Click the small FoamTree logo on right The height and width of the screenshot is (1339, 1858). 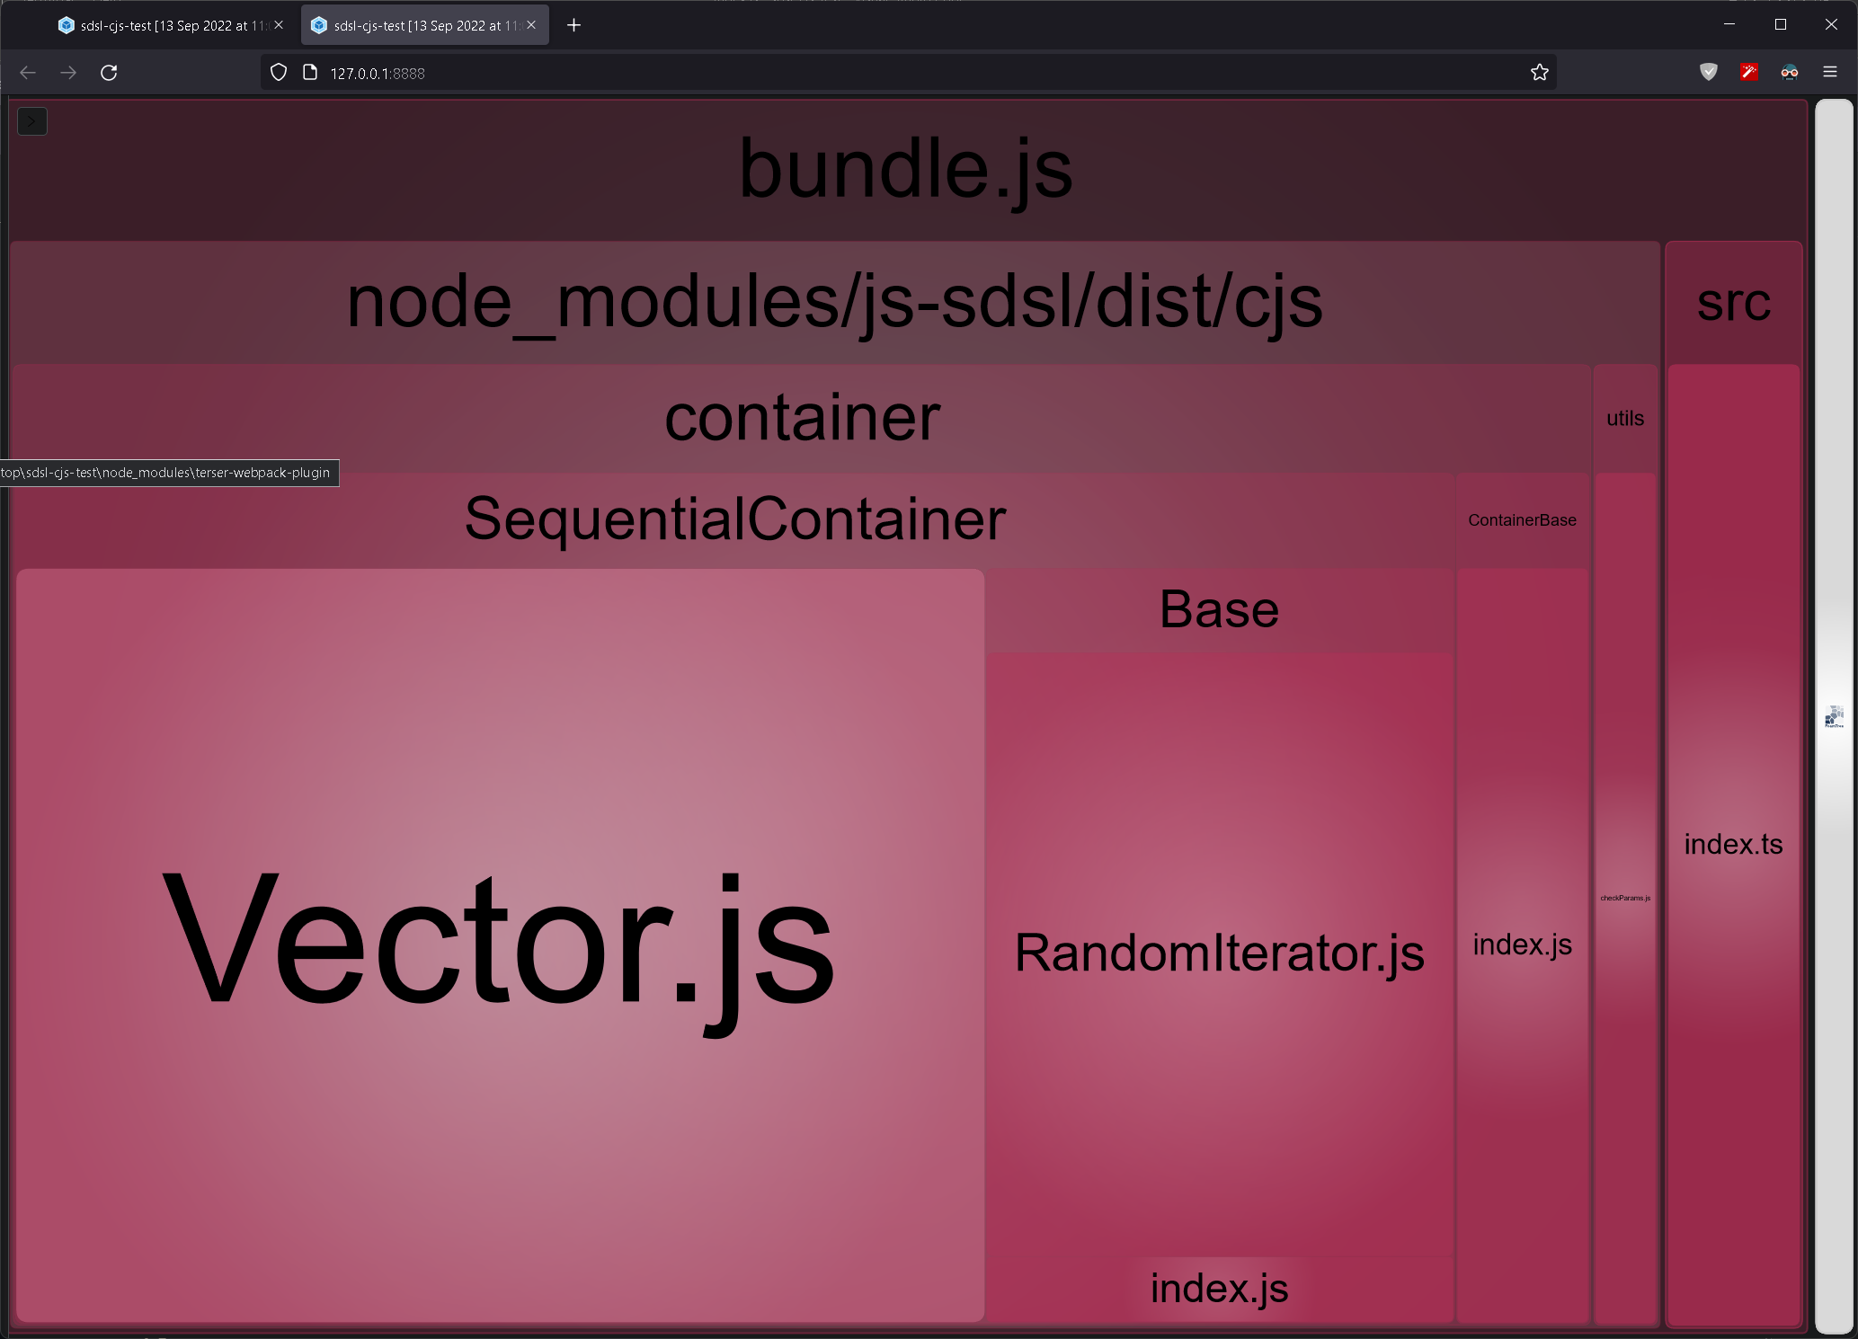pyautogui.click(x=1834, y=716)
